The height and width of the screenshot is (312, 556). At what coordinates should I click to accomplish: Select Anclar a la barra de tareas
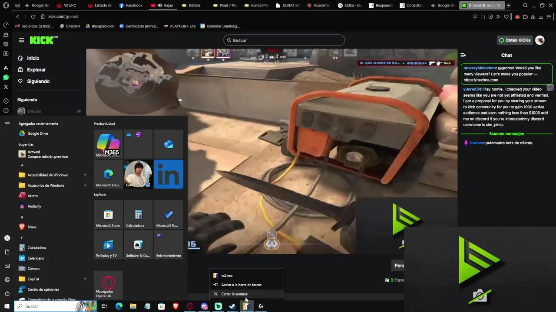coord(246,285)
